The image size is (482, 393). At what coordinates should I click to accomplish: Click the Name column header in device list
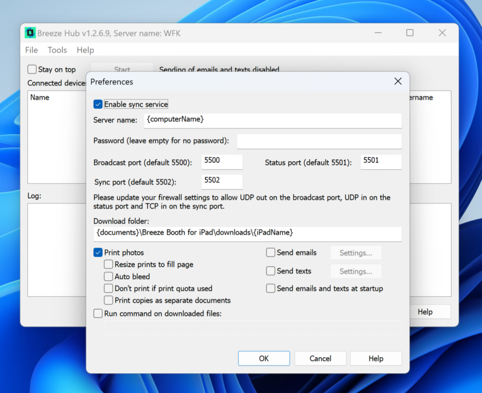pyautogui.click(x=40, y=97)
